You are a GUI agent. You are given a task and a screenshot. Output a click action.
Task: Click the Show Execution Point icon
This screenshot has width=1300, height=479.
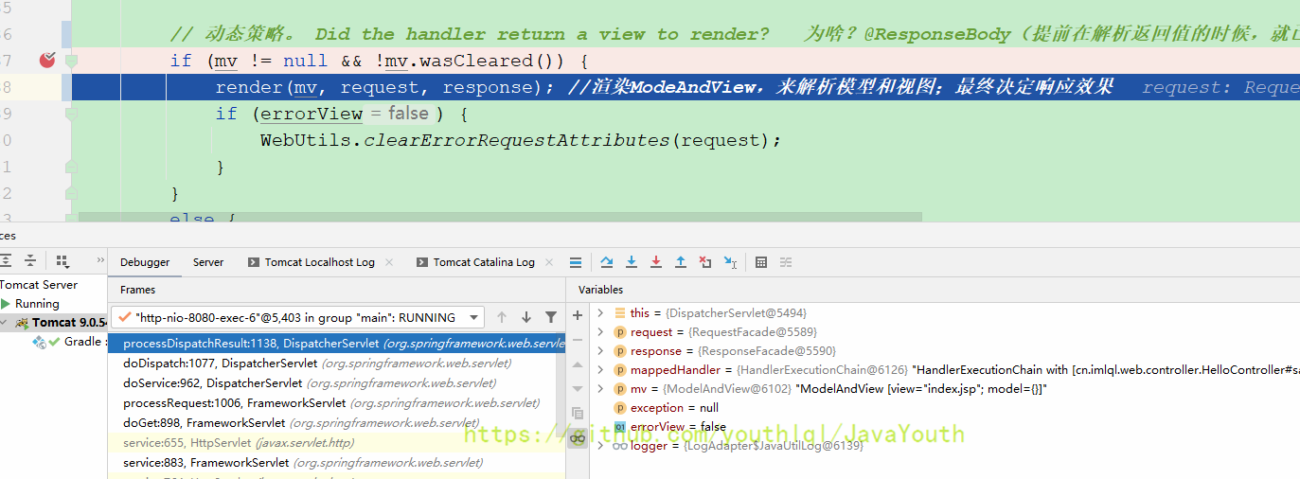(576, 262)
